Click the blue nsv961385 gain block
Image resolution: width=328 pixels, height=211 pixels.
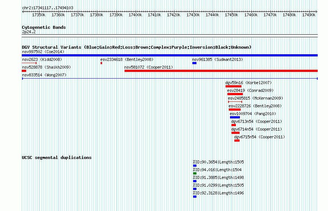pos(194,63)
